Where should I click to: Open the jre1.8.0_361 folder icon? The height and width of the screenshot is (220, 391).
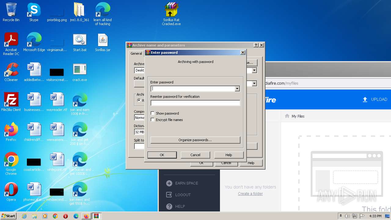[x=80, y=12]
